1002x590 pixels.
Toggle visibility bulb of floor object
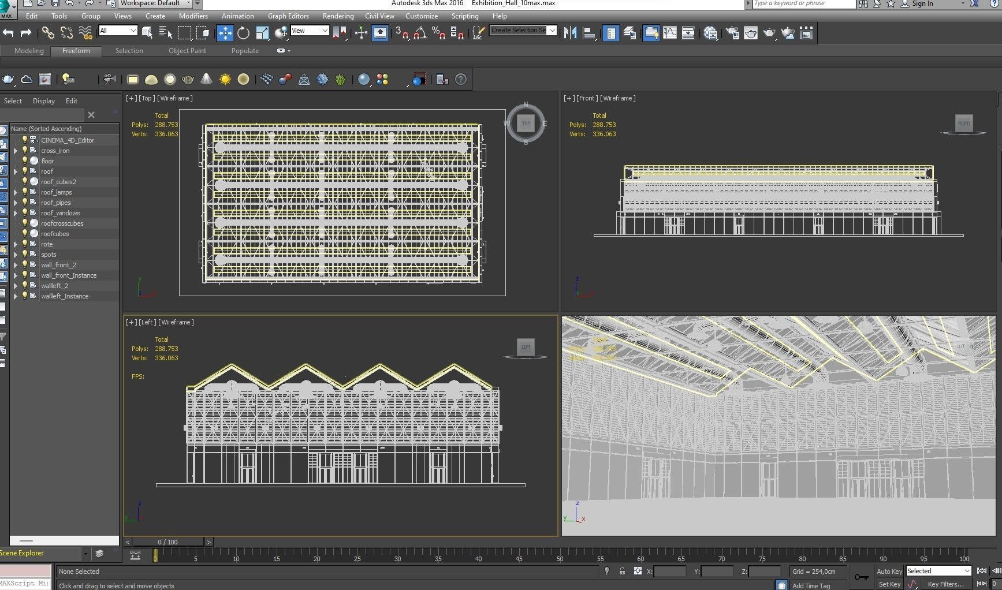pyautogui.click(x=25, y=160)
